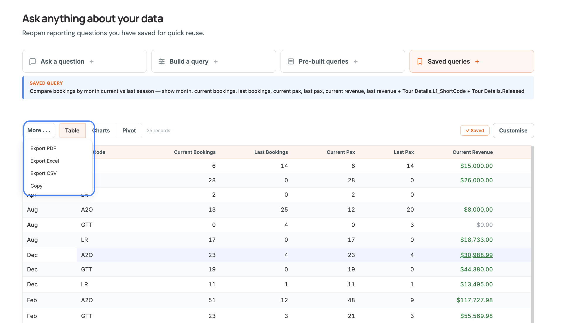571x323 pixels.
Task: Click the plus icon next to Ask a question
Action: tap(91, 62)
